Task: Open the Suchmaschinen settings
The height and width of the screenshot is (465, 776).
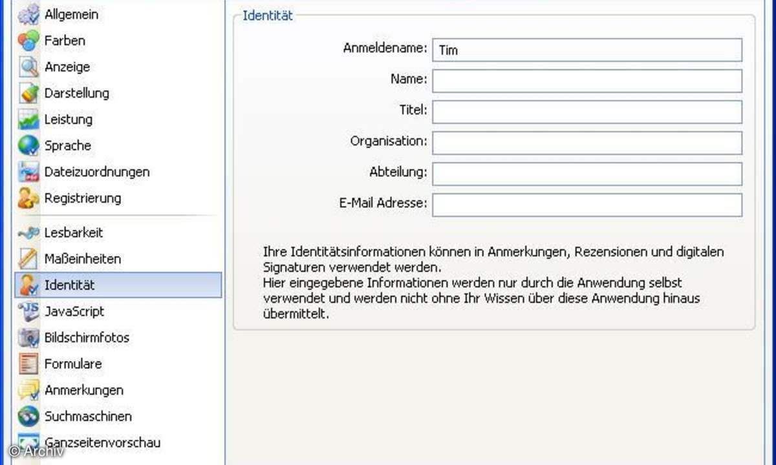Action: tap(118, 417)
